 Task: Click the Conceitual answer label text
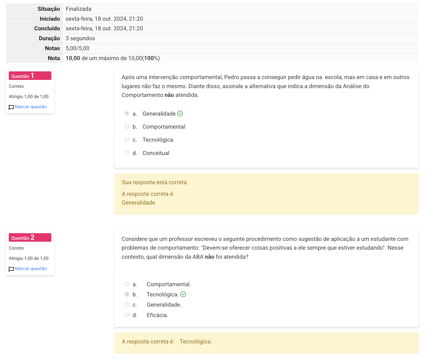[156, 153]
